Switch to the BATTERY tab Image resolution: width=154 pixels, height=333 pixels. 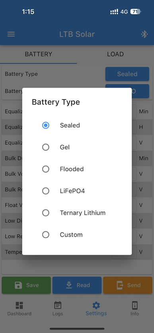point(39,54)
